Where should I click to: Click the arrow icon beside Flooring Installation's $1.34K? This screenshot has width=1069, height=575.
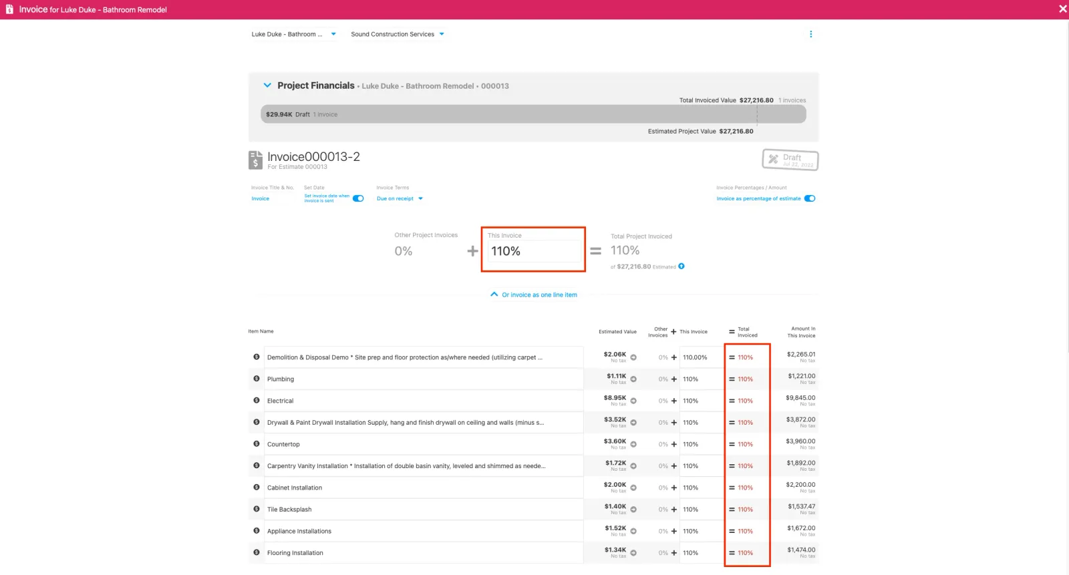tap(633, 553)
